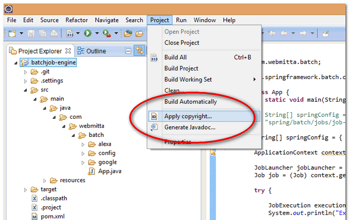Click the Save toolbar icon
The width and height of the screenshot is (349, 220).
click(31, 33)
